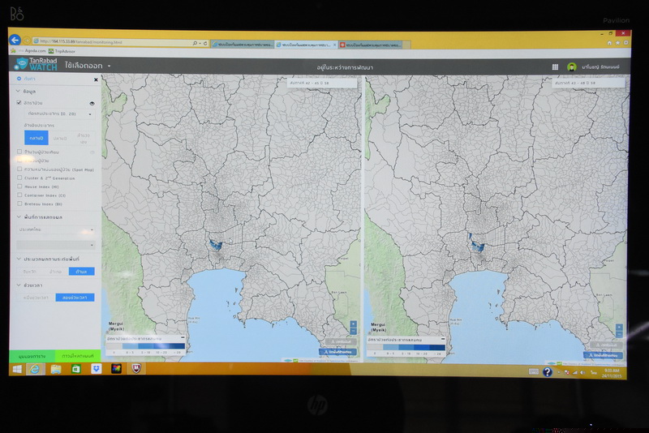The image size is (649, 433).
Task: Enable the House Index (HI) checkbox
Action: tap(19, 186)
